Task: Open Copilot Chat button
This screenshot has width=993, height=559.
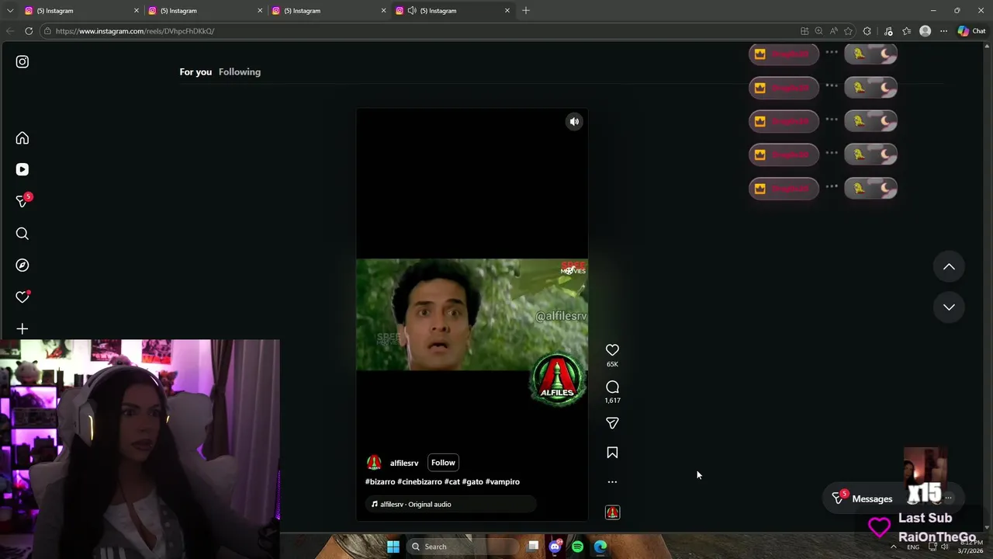Action: click(971, 31)
